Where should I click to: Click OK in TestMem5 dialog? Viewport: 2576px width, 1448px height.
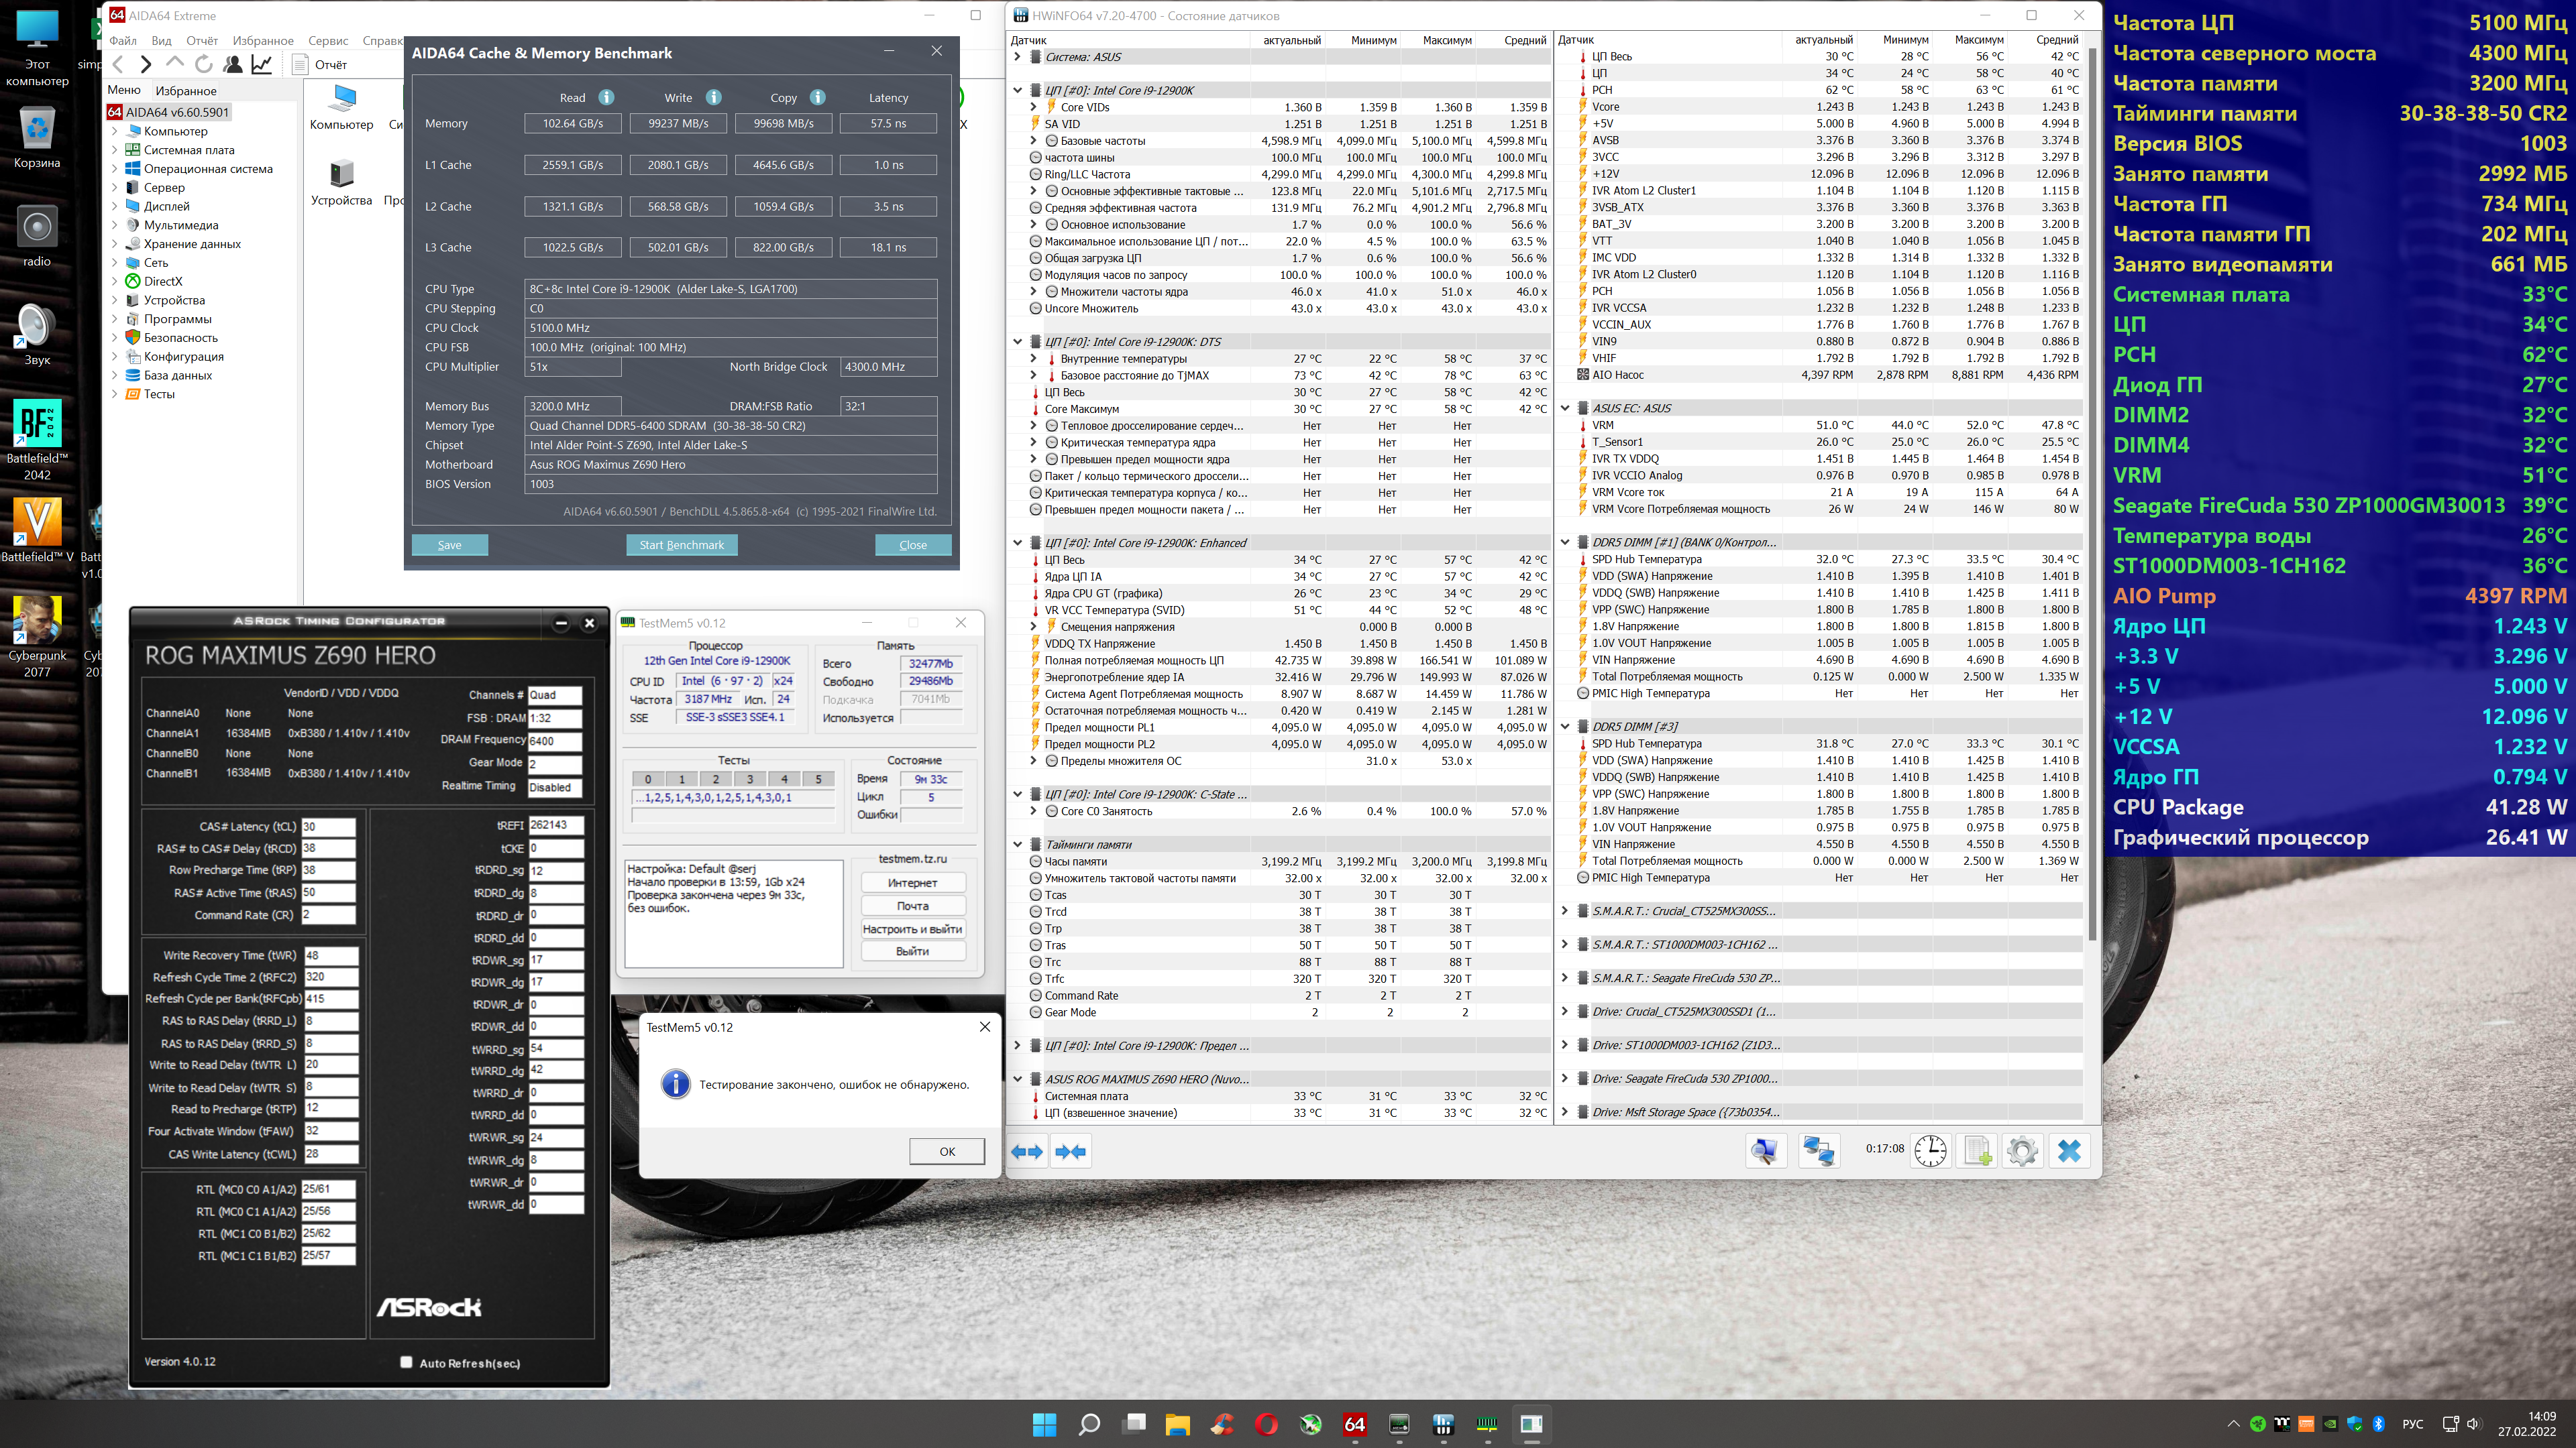pyautogui.click(x=946, y=1151)
